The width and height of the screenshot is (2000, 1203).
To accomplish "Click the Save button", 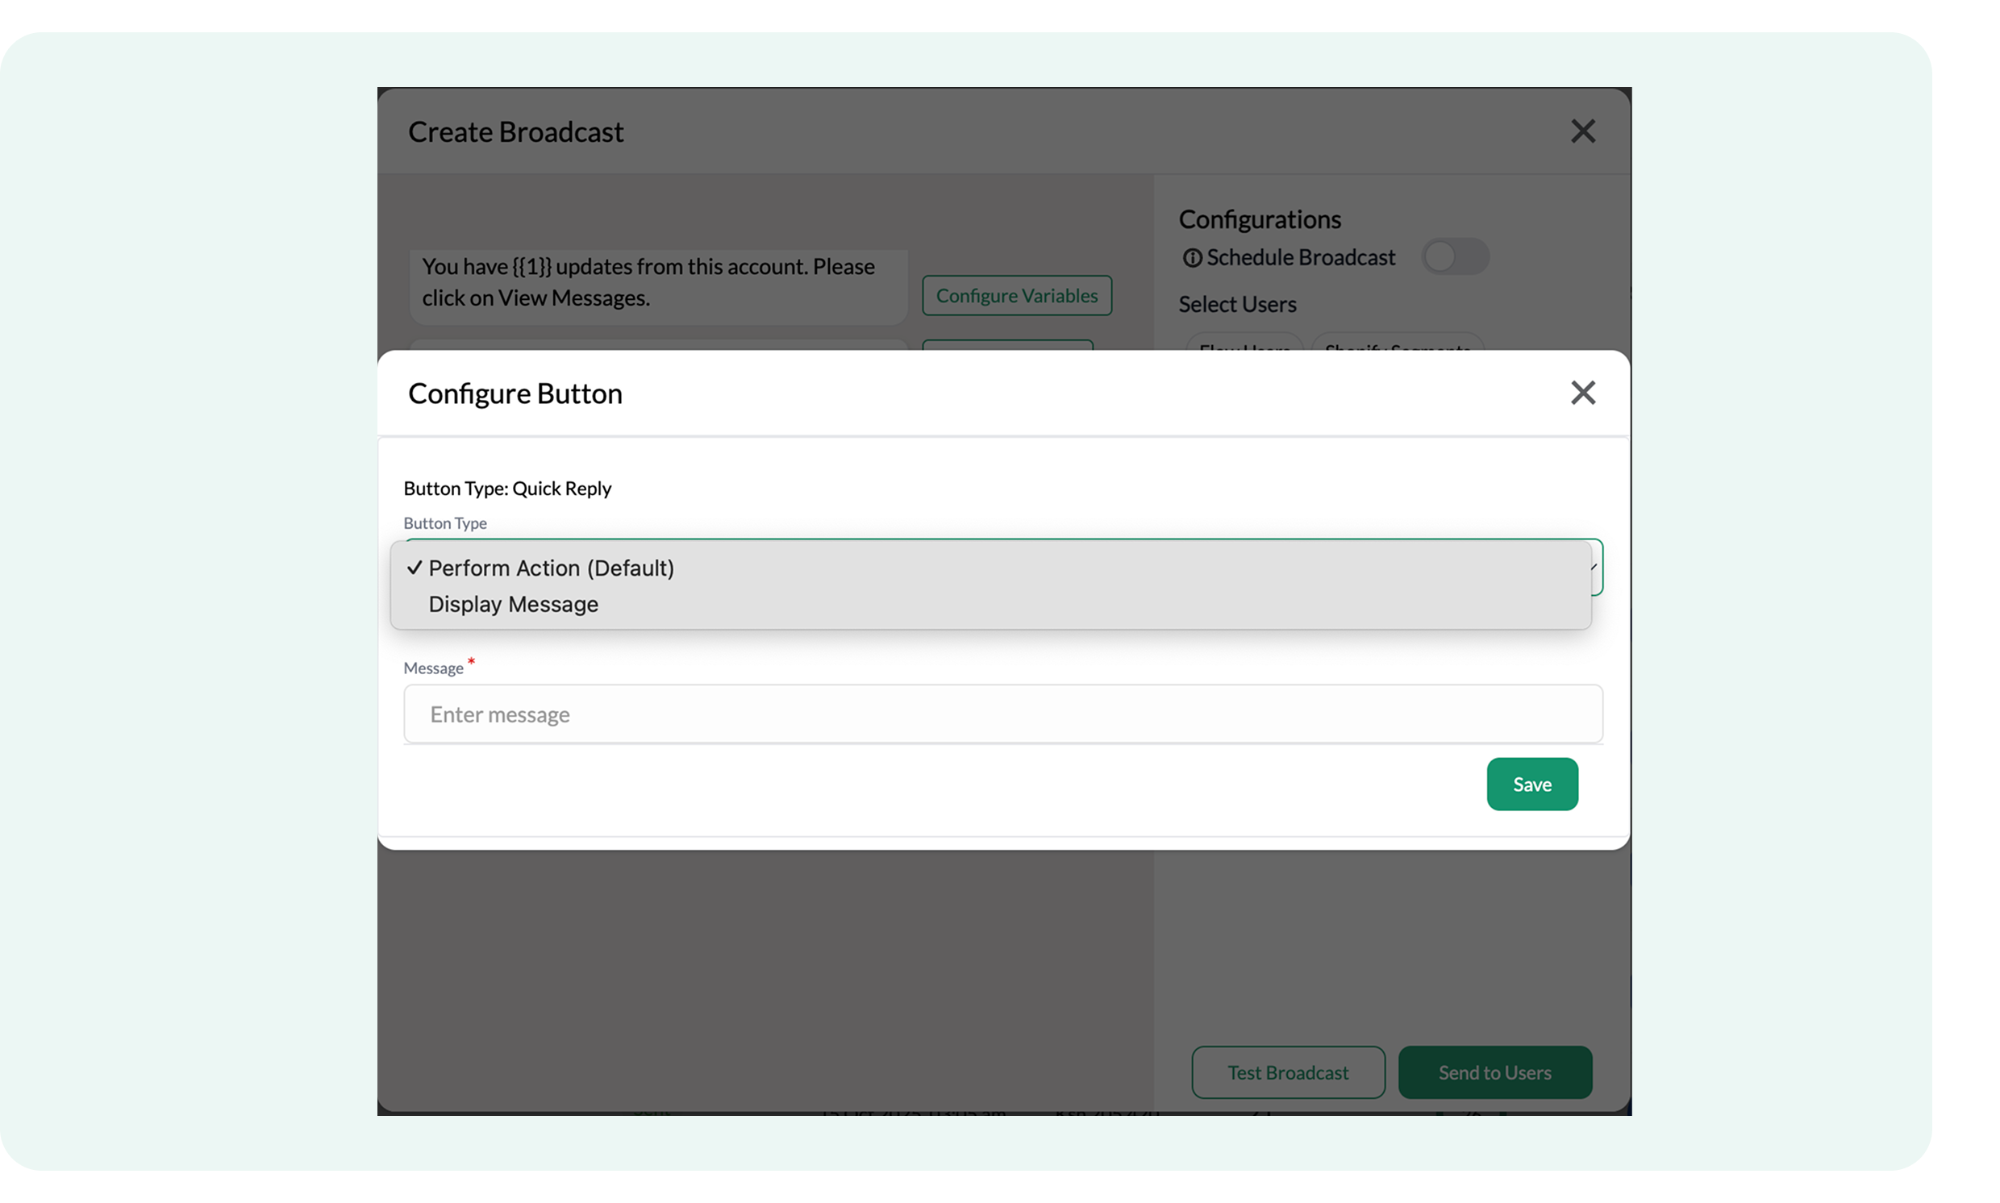I will tap(1531, 784).
